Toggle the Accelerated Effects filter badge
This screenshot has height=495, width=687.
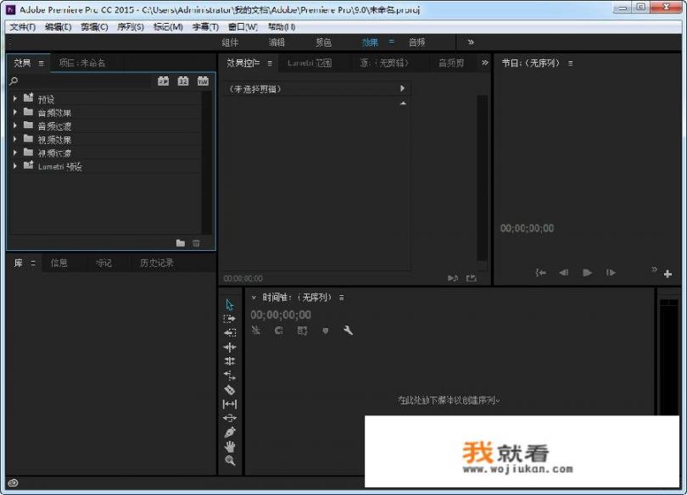coord(163,81)
